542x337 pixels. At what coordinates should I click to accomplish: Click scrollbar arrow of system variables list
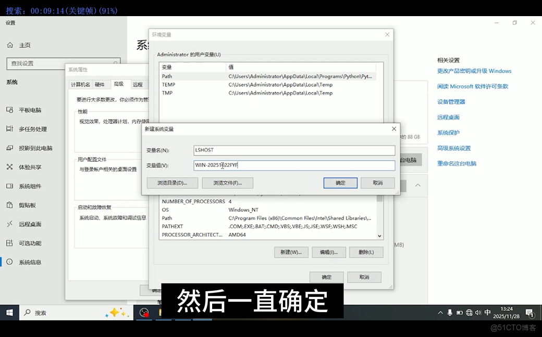pyautogui.click(x=379, y=236)
